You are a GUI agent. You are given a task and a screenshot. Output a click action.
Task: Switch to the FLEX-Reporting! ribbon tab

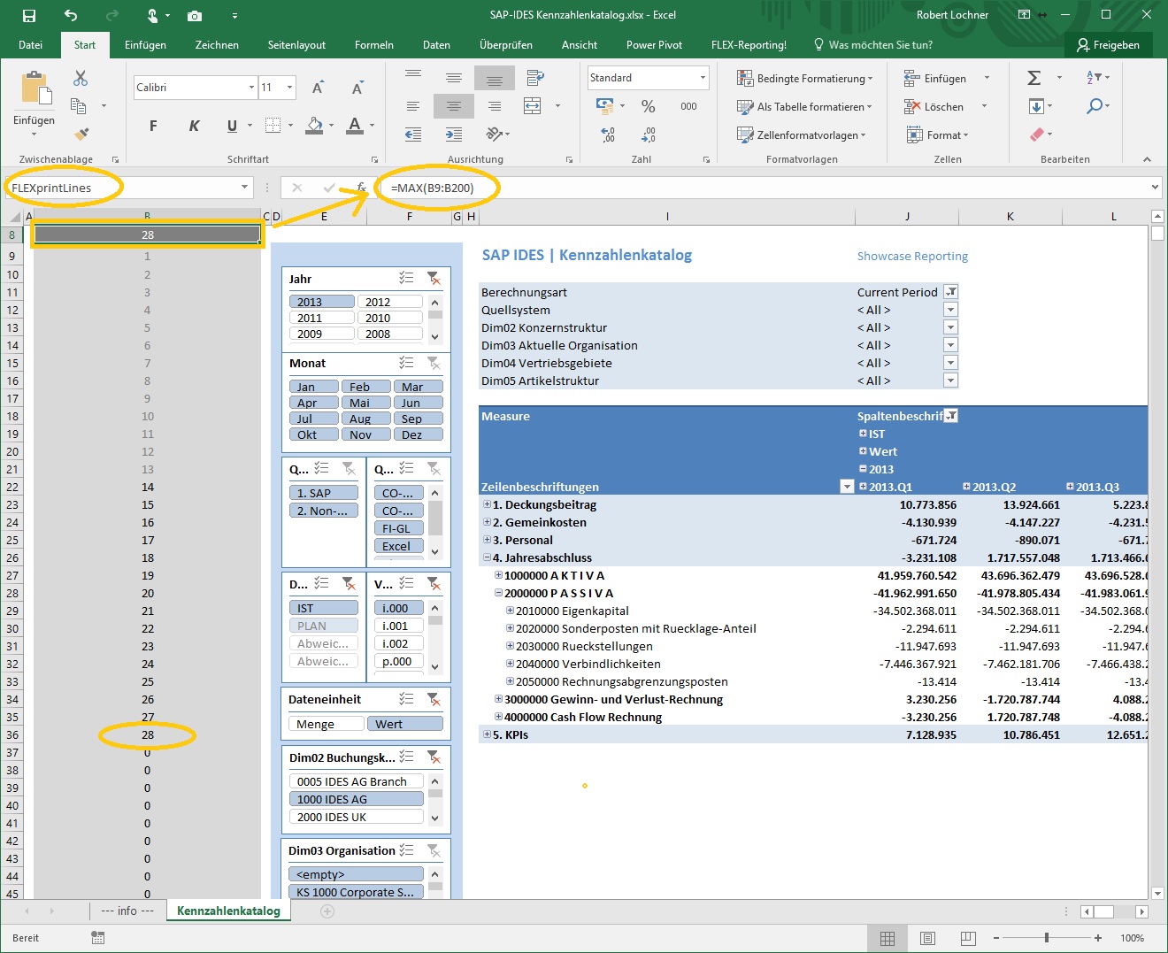click(748, 44)
